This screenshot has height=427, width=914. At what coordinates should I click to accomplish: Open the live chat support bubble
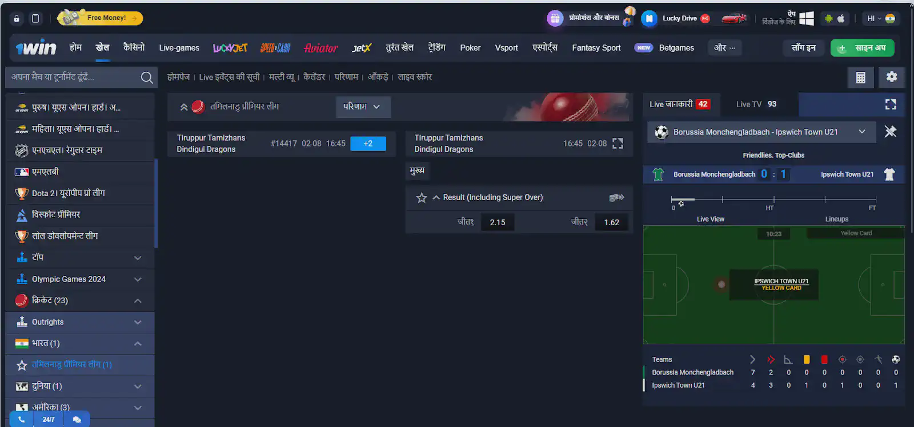click(77, 420)
